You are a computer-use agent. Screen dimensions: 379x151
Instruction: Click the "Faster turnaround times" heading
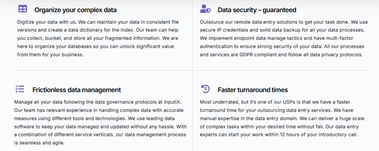click(x=253, y=90)
